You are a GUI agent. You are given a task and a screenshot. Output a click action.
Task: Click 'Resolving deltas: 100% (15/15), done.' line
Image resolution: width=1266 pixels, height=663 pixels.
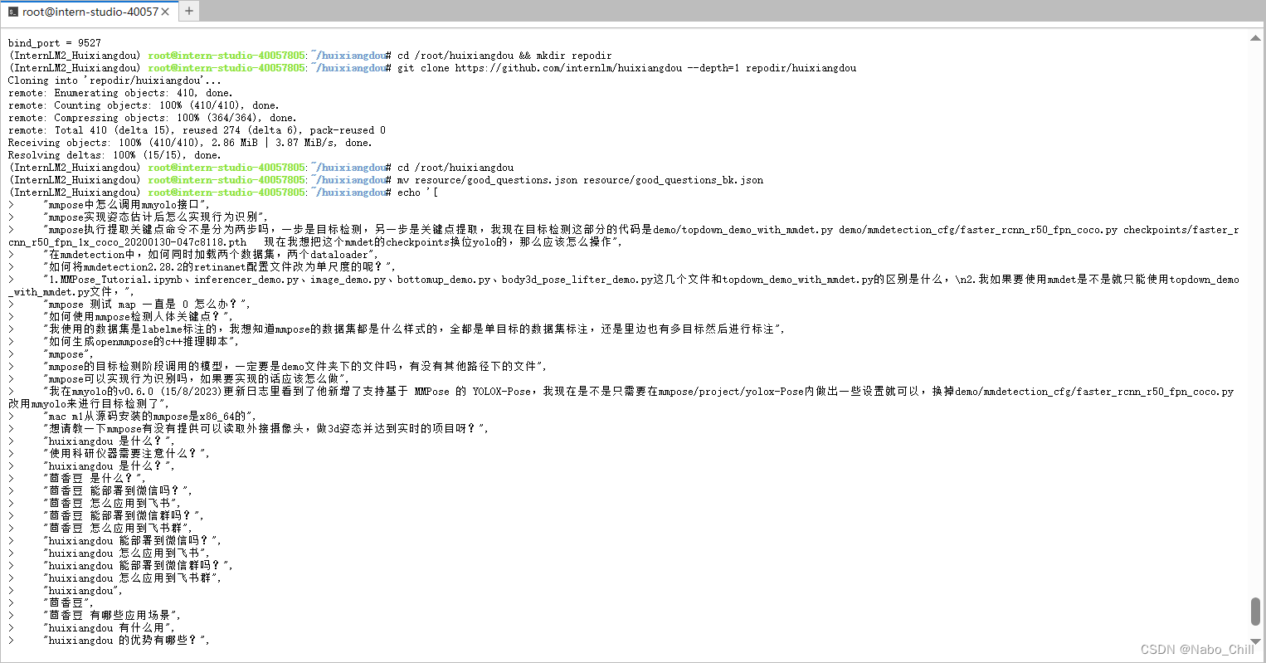point(114,155)
